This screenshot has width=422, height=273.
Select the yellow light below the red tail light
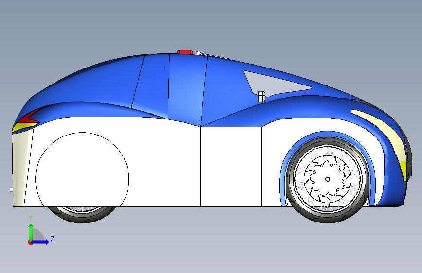pyautogui.click(x=25, y=126)
